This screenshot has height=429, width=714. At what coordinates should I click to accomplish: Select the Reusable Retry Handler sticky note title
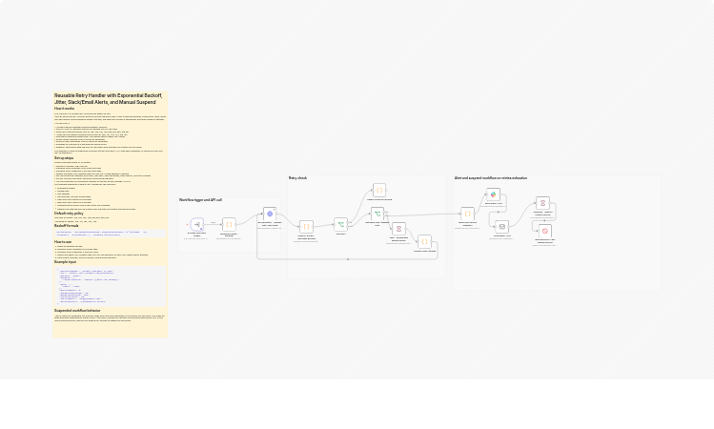coord(109,99)
